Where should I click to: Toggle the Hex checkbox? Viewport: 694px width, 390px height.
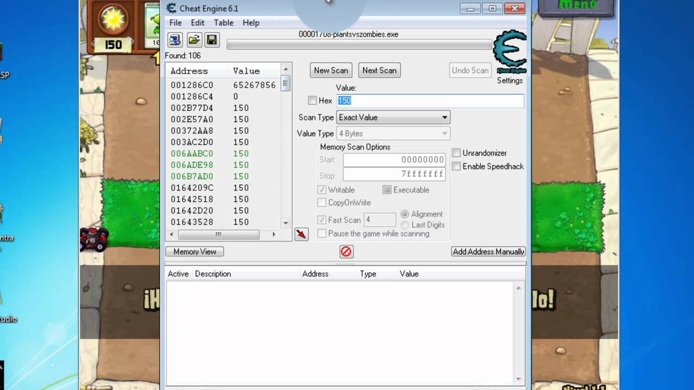coord(312,100)
